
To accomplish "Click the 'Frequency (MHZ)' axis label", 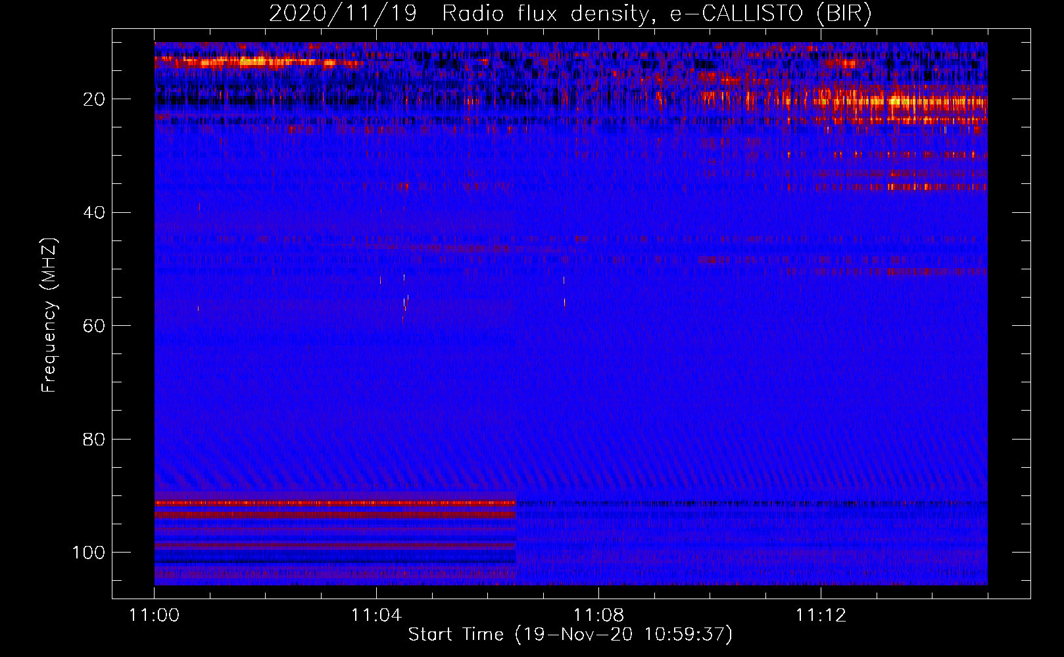I will 50,315.
